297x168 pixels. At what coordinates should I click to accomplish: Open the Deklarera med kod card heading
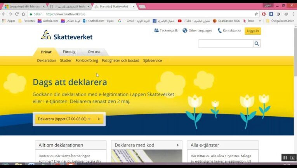click(x=134, y=145)
